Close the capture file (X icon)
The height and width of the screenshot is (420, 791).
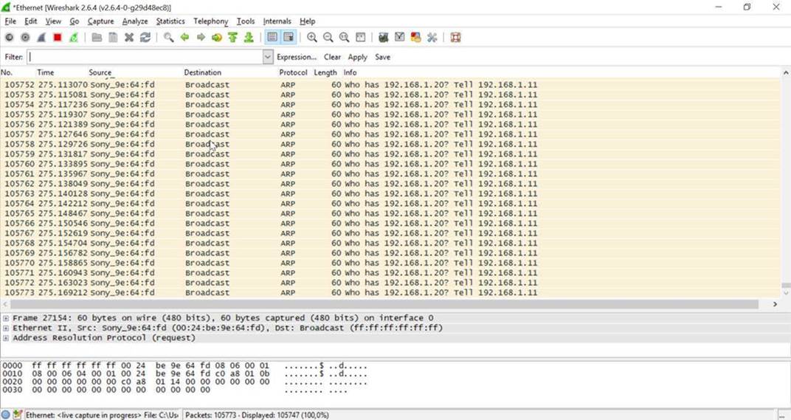(x=129, y=38)
